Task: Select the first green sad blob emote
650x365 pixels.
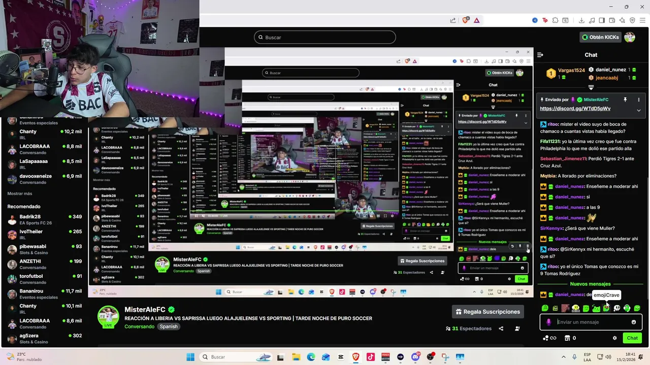Action: click(545, 308)
